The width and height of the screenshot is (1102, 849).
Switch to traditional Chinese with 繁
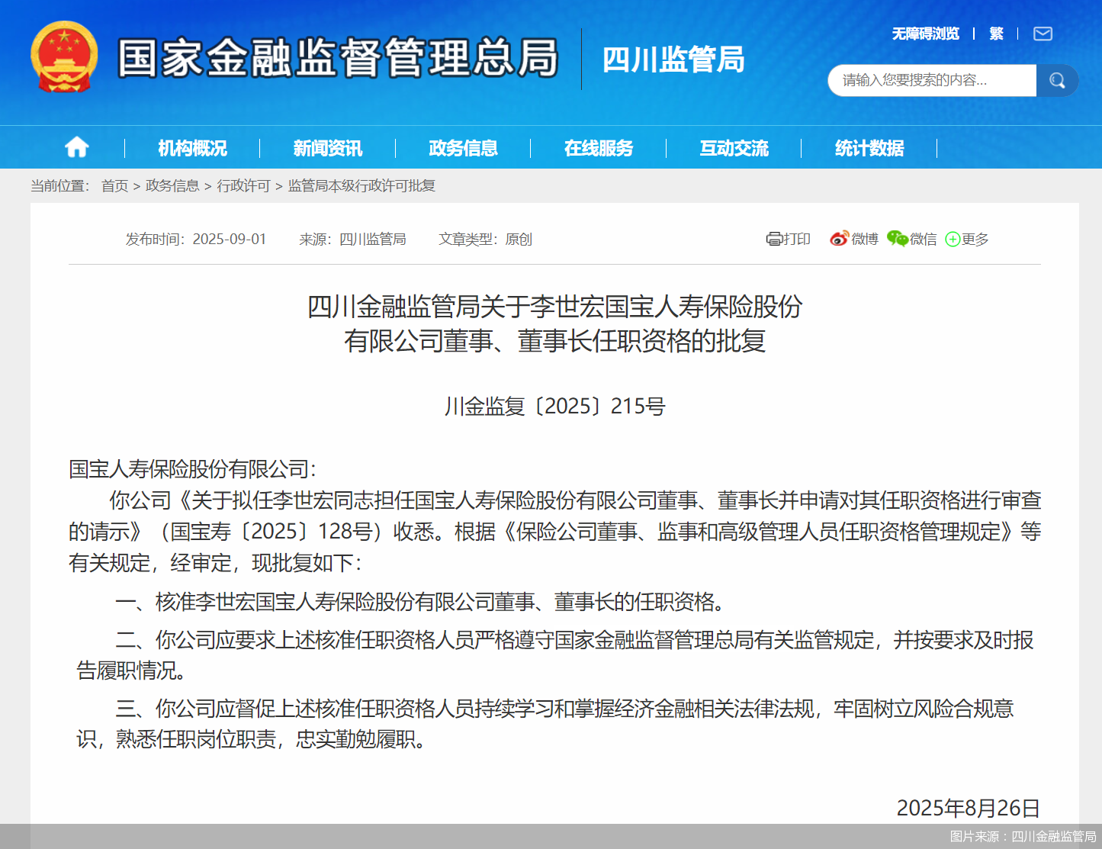point(996,34)
